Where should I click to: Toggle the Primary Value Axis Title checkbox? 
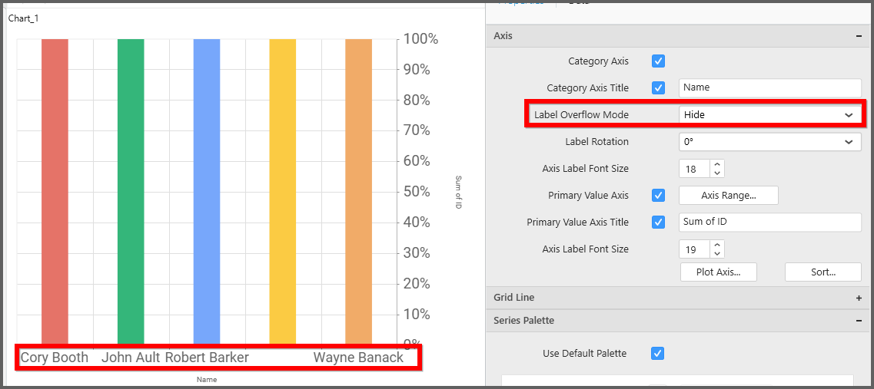point(658,223)
